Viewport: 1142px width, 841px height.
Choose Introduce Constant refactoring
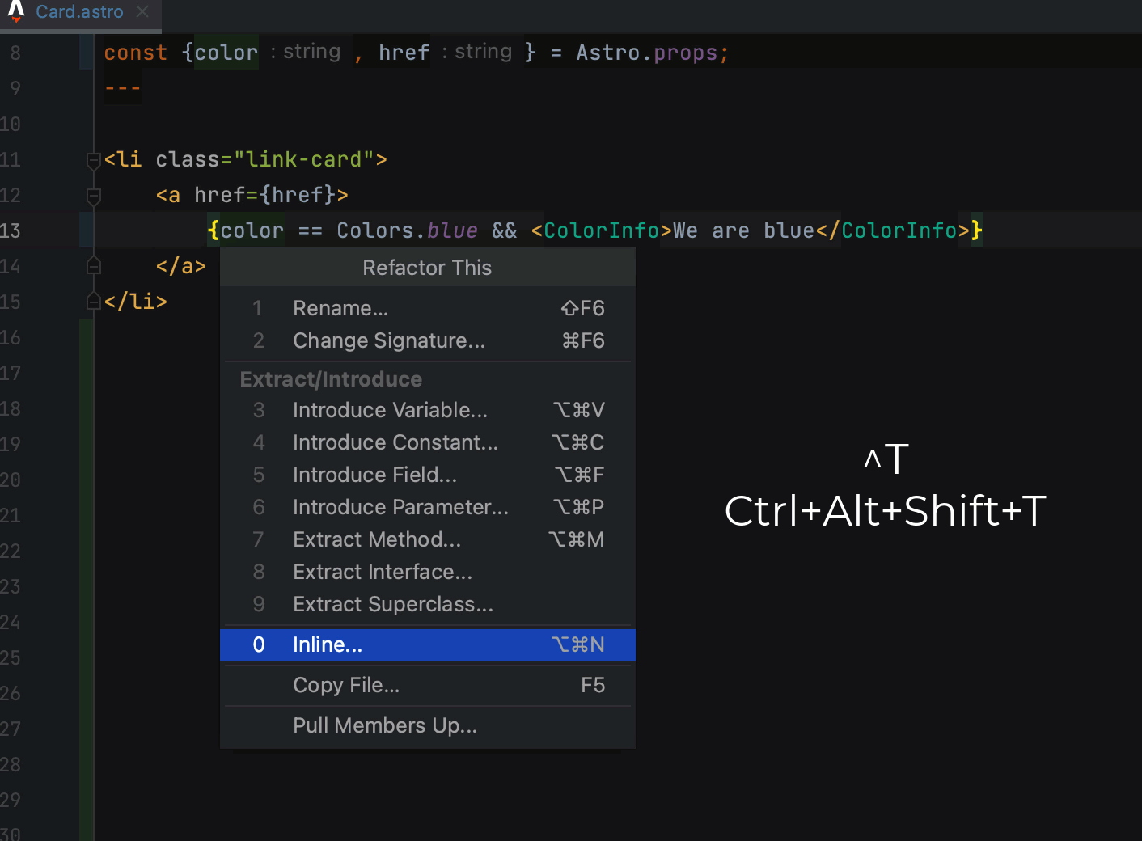(395, 442)
